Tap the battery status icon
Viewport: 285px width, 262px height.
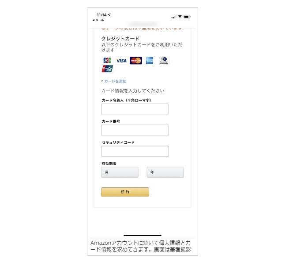[x=187, y=17]
